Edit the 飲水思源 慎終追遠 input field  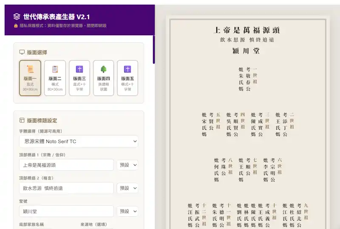(66, 188)
